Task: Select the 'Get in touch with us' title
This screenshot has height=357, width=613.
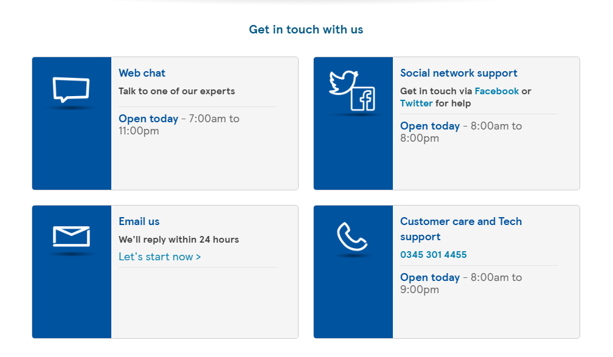Action: 306,29
